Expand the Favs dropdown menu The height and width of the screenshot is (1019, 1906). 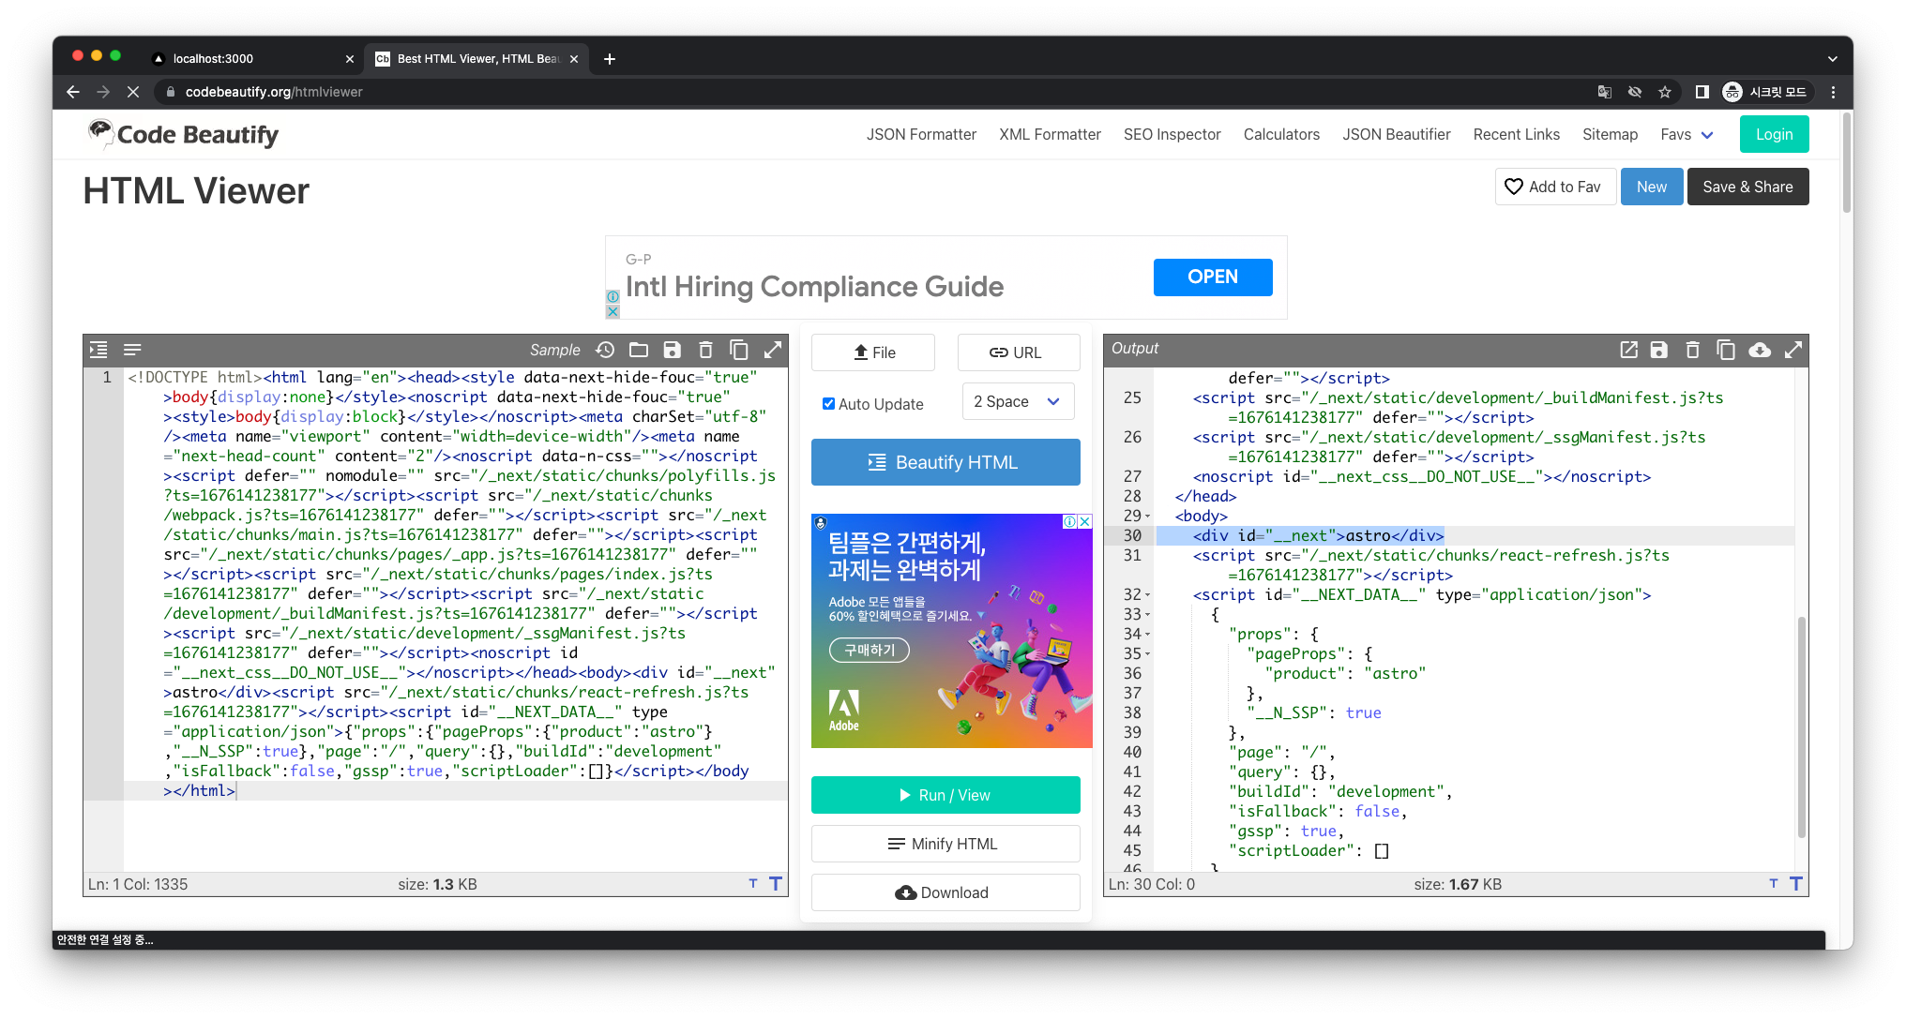pos(1687,134)
